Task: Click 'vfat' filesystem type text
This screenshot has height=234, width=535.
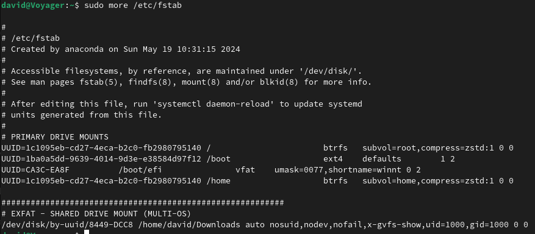Action: [245, 169]
